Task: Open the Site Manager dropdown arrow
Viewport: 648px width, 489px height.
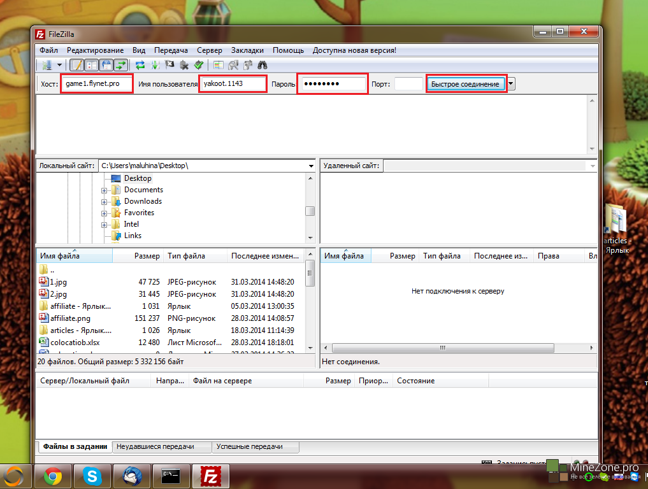Action: point(60,65)
